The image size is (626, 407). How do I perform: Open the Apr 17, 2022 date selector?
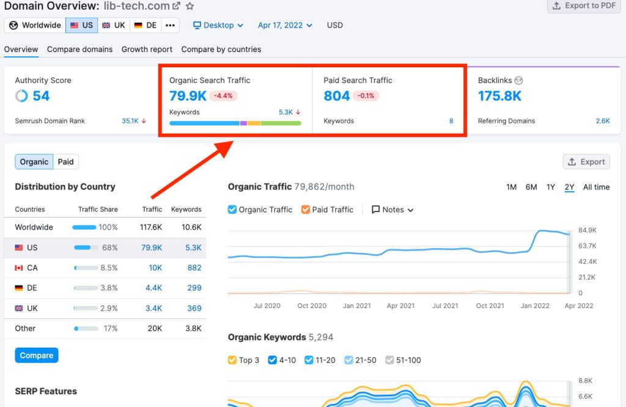click(285, 25)
